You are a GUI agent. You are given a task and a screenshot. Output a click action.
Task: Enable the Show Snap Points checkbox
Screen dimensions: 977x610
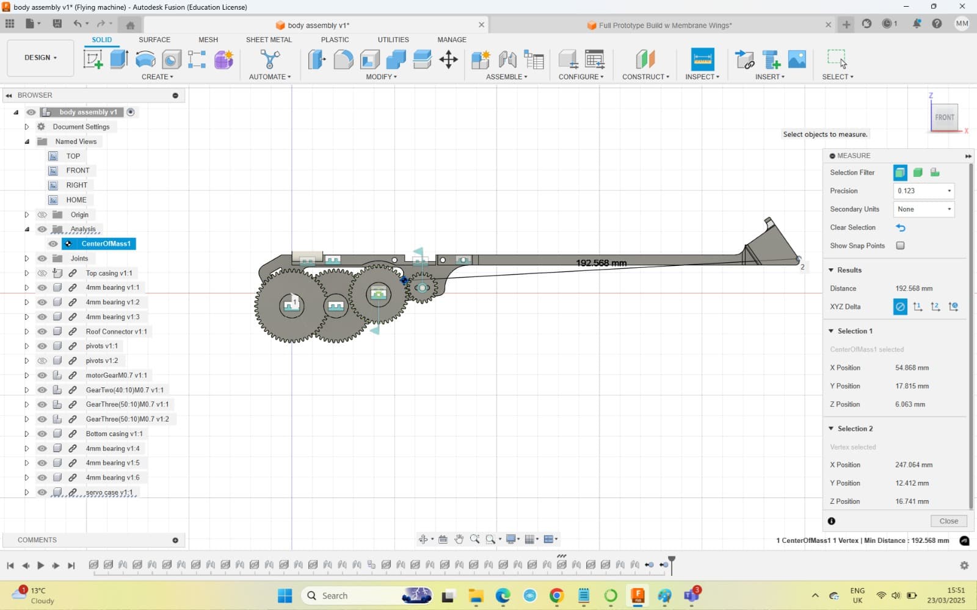click(x=900, y=246)
